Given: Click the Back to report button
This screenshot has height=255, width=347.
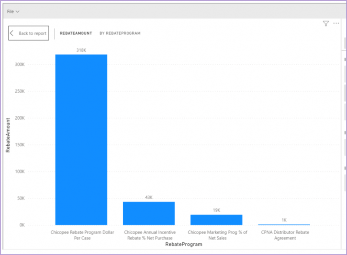Looking at the screenshot, I should pos(29,33).
